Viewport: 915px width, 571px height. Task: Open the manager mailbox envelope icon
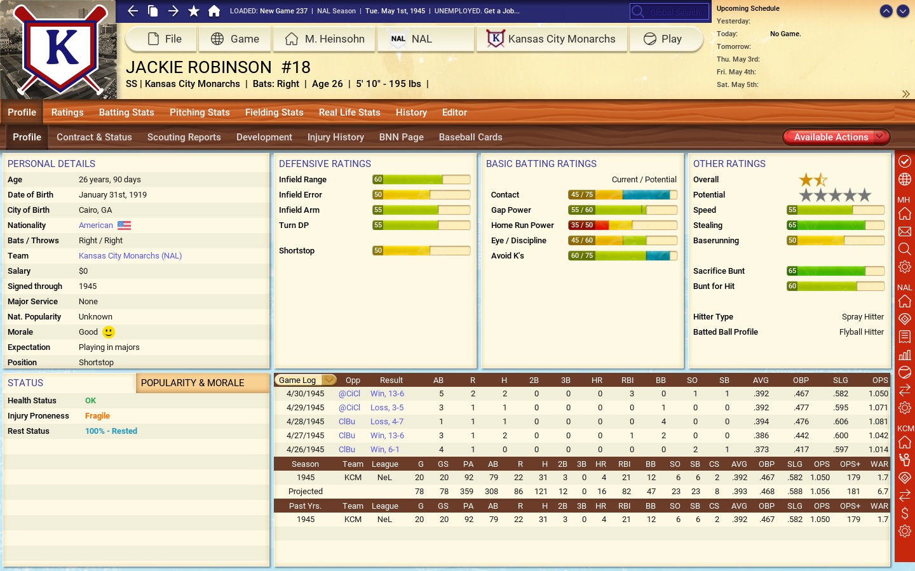pos(905,232)
